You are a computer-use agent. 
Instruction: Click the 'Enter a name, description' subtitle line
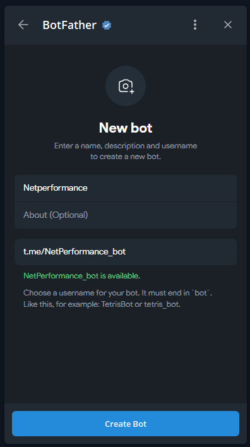coord(126,146)
